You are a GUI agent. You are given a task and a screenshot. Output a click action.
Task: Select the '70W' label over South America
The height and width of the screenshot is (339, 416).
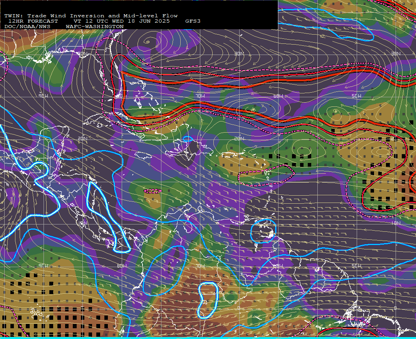[x=200, y=266]
